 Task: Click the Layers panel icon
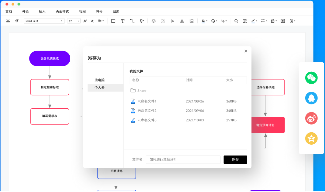[154, 20]
